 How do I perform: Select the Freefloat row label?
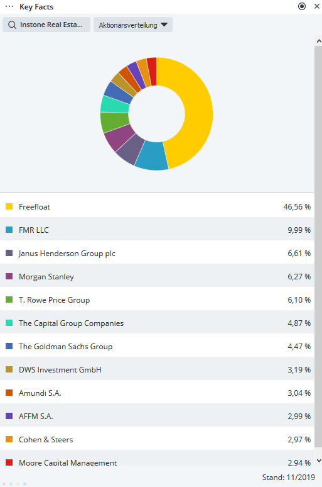tap(35, 207)
